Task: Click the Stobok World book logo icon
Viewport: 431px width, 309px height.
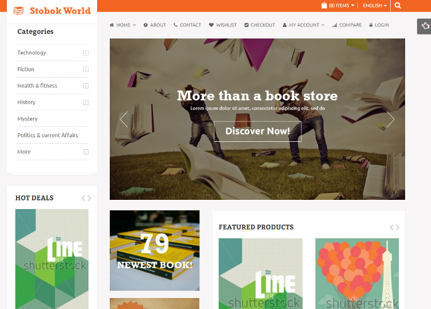Action: point(18,11)
